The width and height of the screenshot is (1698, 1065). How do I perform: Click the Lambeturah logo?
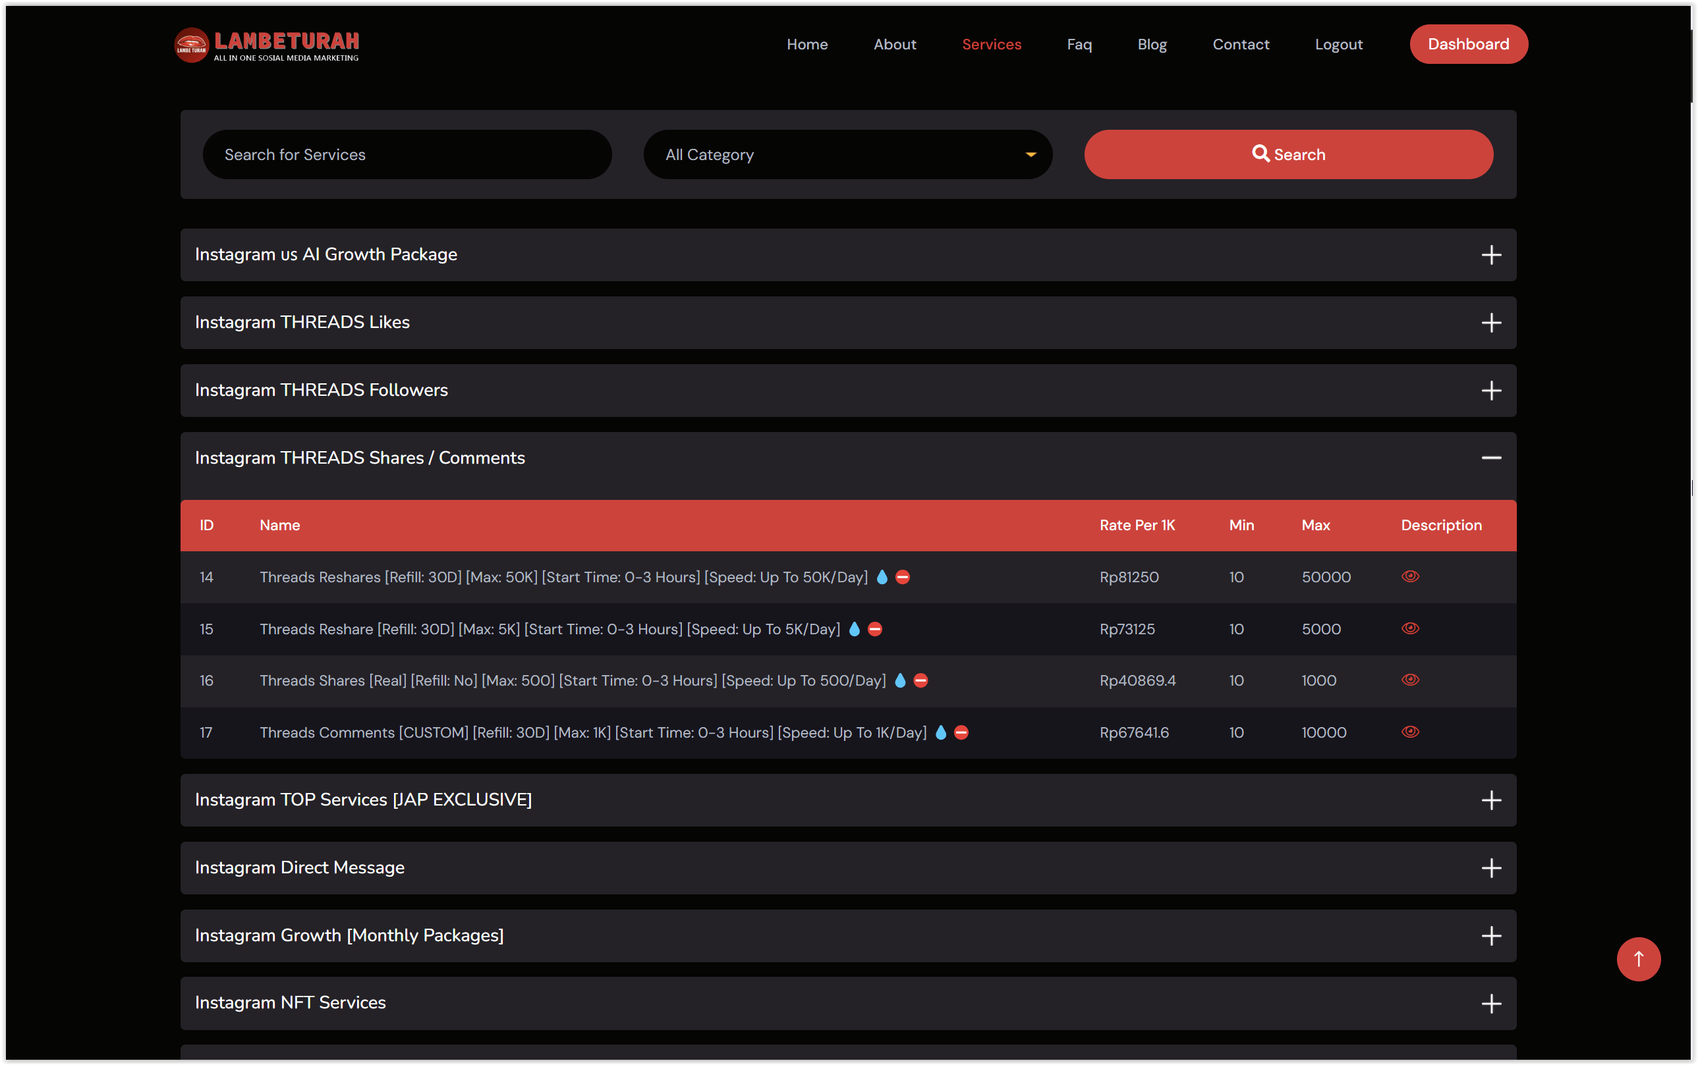pos(266,44)
